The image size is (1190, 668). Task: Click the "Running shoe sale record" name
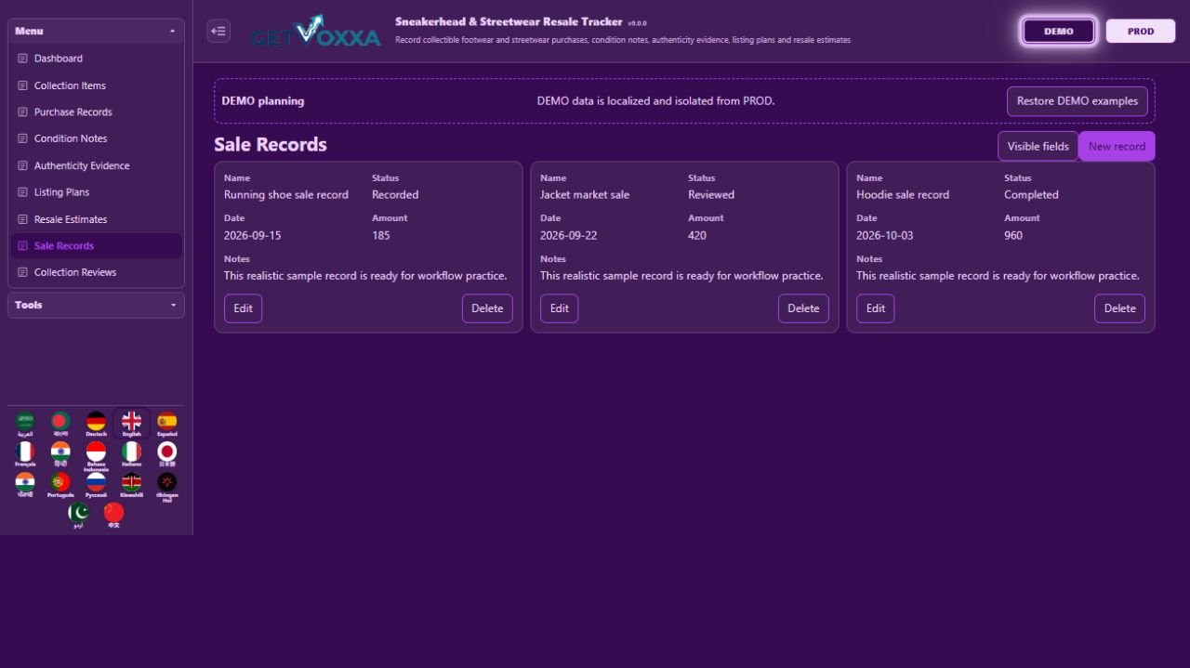coord(286,195)
